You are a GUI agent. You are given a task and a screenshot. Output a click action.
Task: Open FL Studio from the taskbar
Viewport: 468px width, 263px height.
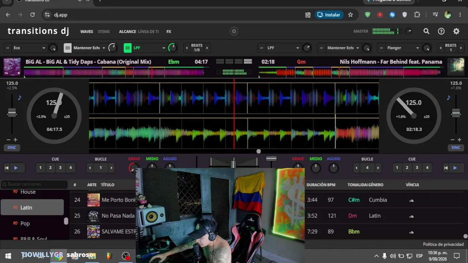(x=109, y=256)
